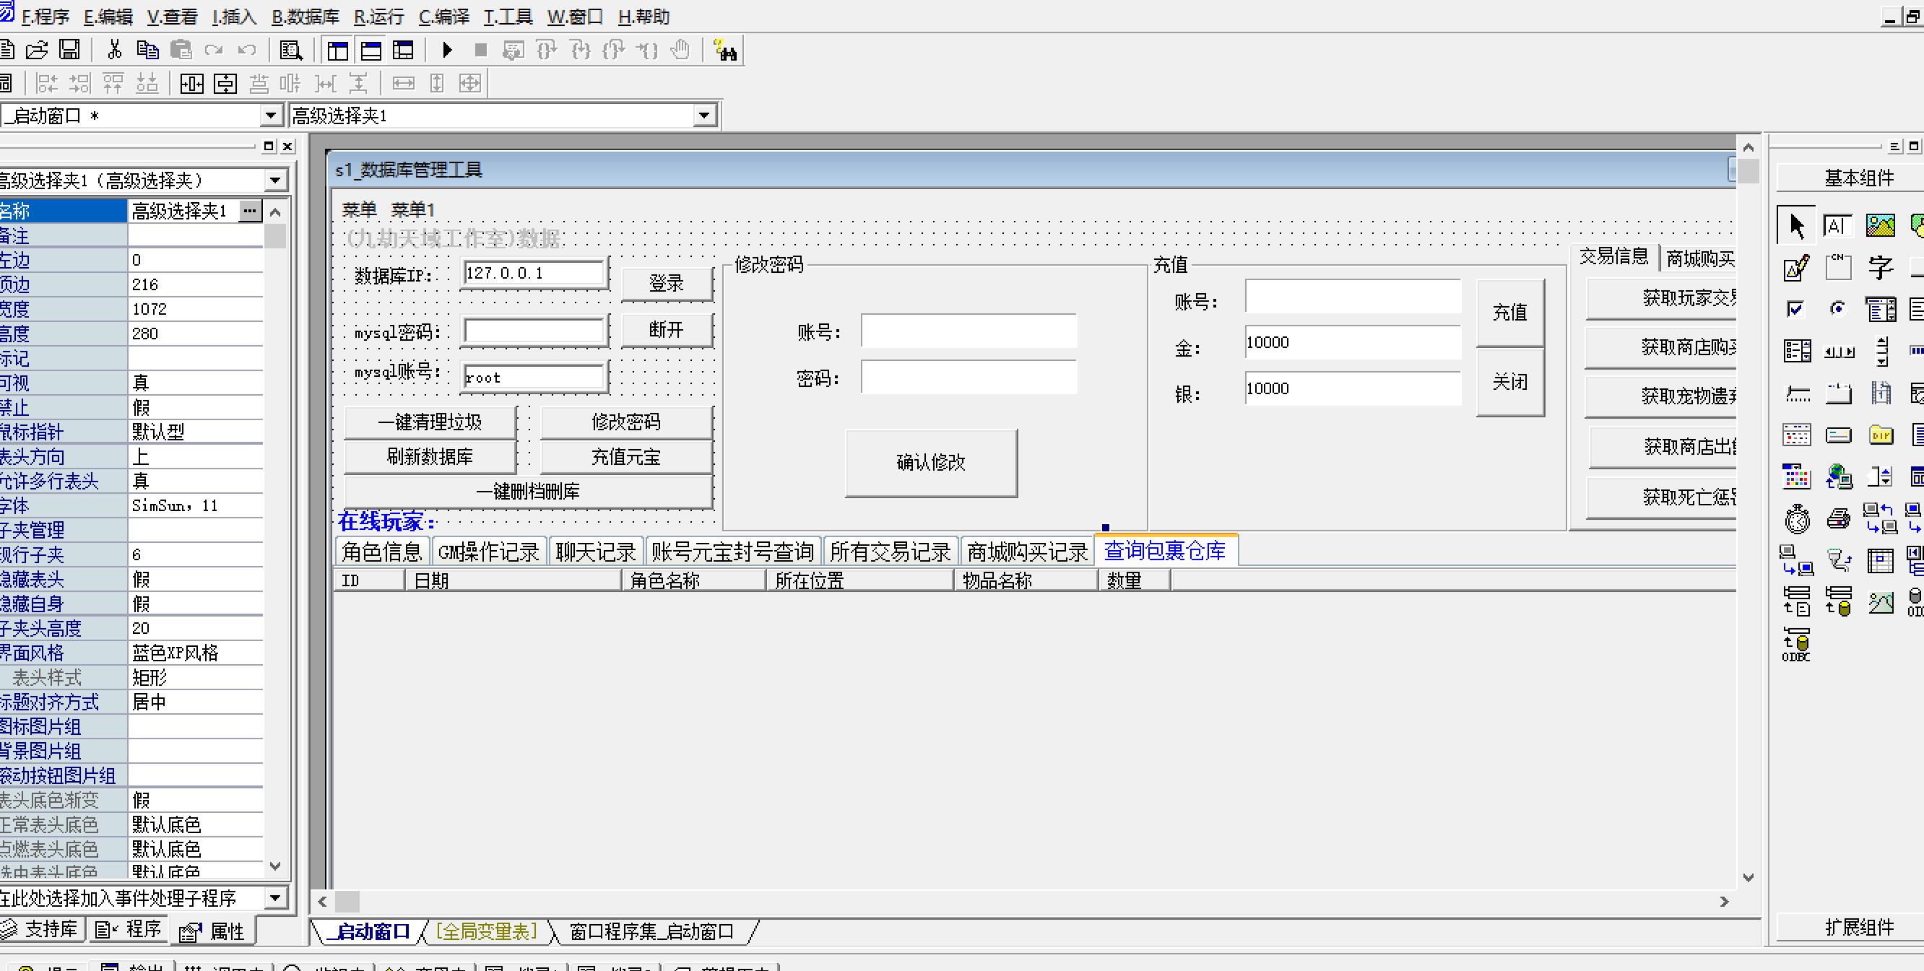Screen dimensions: 1924x971
Task: Run the program with the play icon
Action: pos(447,50)
